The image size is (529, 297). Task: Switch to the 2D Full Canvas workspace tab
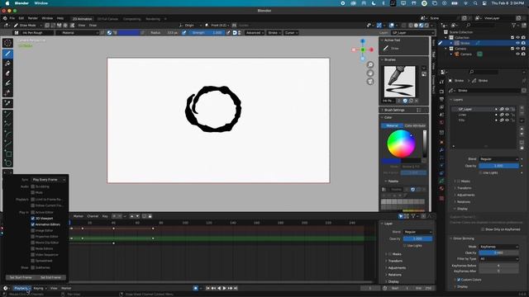[x=107, y=19]
